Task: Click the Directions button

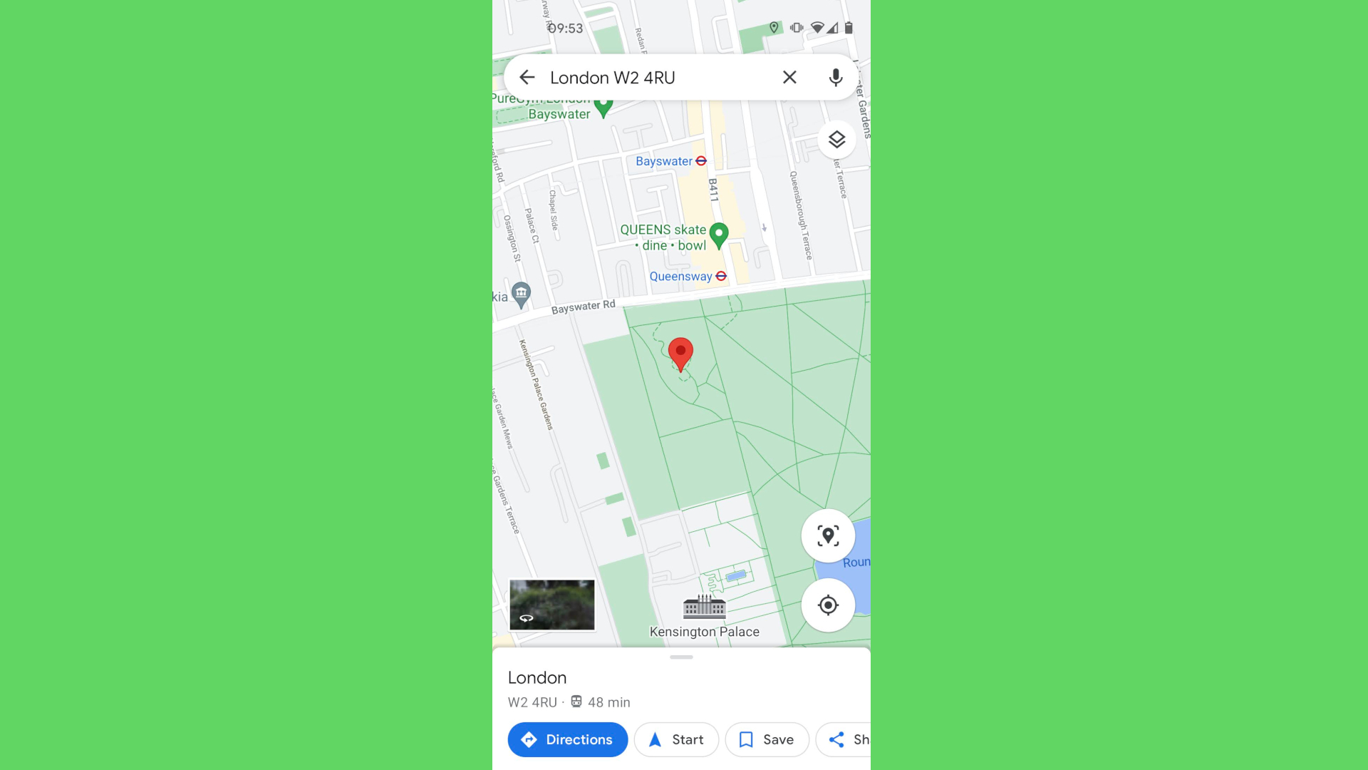Action: click(567, 739)
